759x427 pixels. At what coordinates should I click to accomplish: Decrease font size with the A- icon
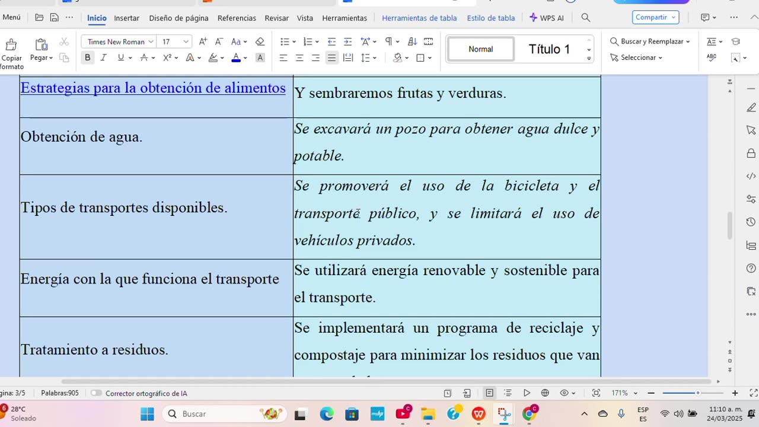[x=219, y=42]
